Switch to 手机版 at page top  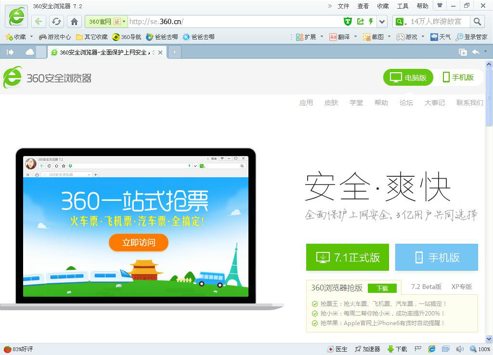(x=458, y=78)
